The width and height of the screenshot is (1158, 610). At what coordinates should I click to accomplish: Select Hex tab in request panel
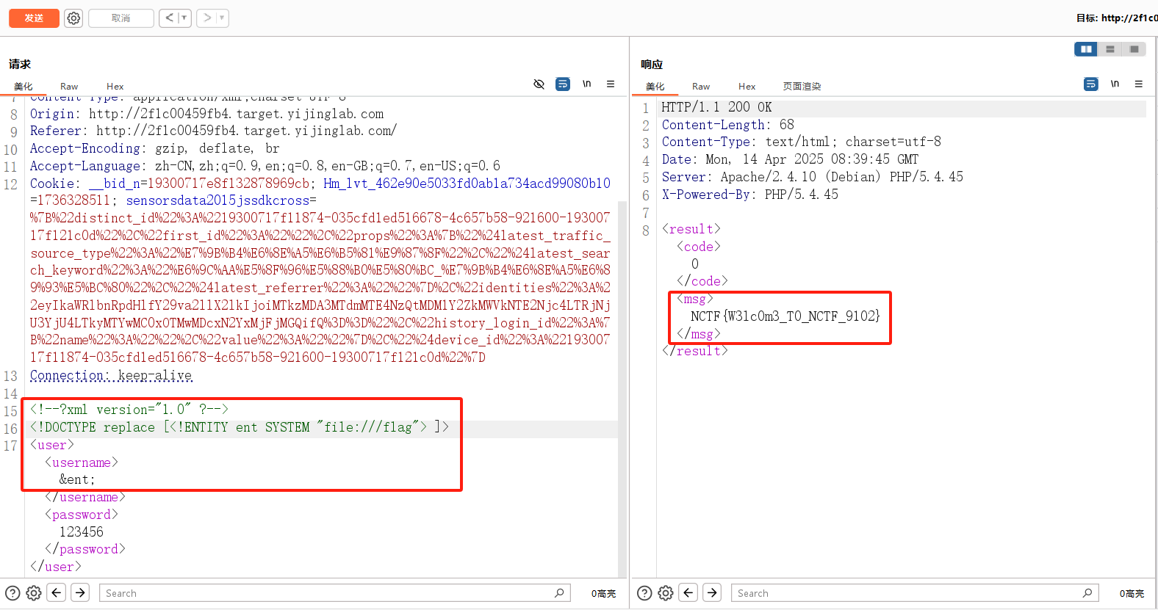point(115,86)
